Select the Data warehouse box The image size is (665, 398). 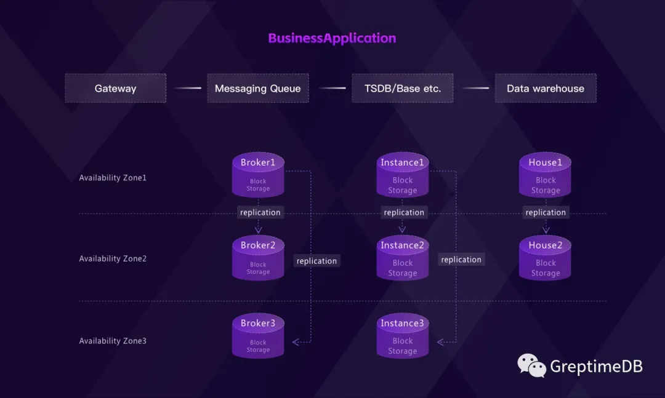[x=546, y=88]
